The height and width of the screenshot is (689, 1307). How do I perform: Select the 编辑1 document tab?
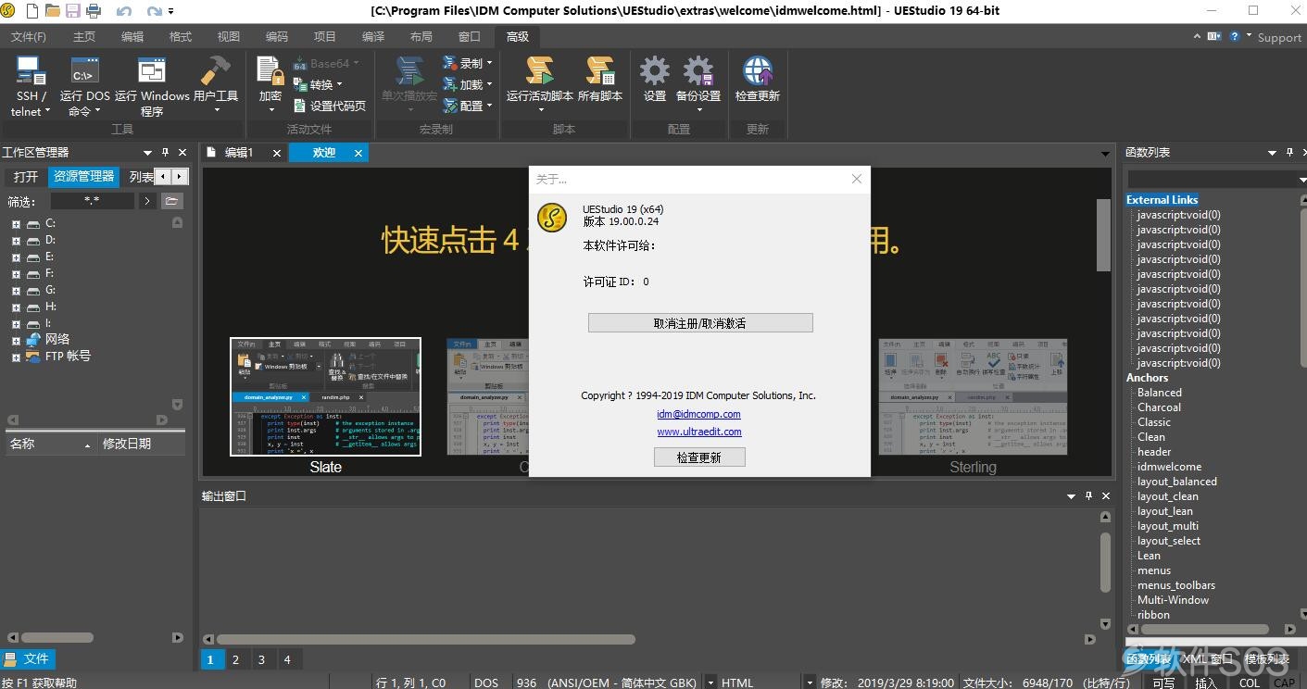pyautogui.click(x=238, y=153)
